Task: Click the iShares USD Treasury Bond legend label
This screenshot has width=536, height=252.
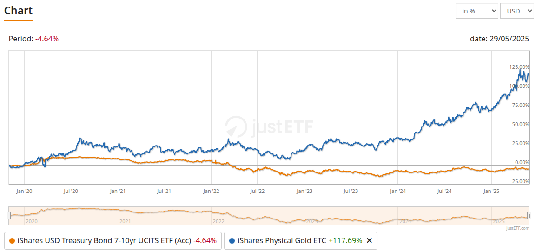Action: 104,240
